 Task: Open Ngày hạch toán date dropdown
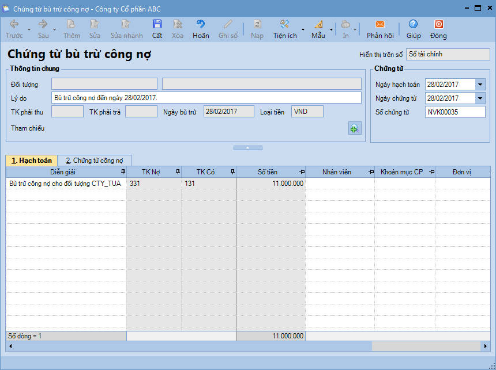pos(480,85)
